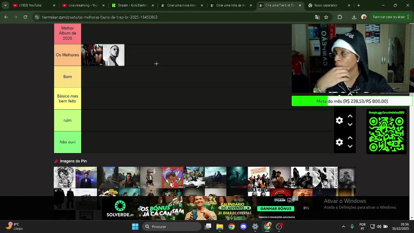This screenshot has width=414, height=233.
Task: Open the weather widget showing 8°C
Action: point(14,226)
